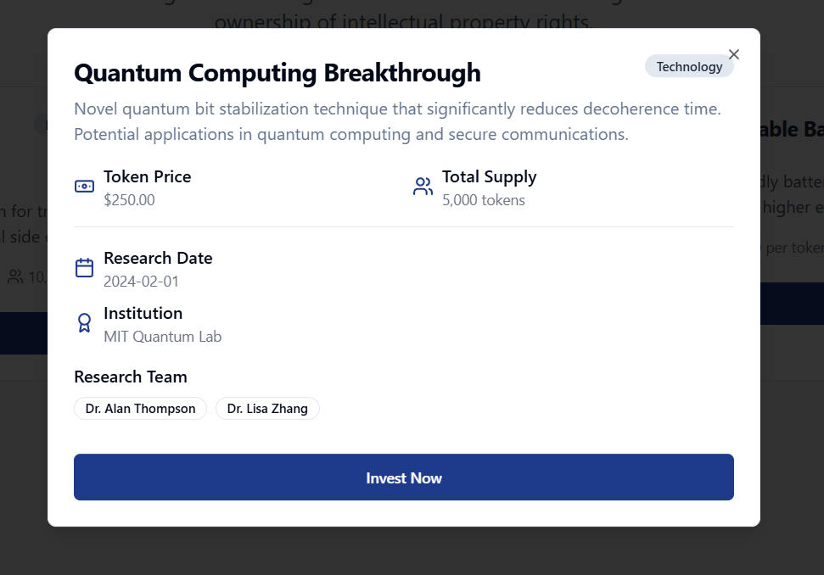Close the Quantum Computing Breakthrough dialog
The image size is (824, 575).
tap(734, 54)
